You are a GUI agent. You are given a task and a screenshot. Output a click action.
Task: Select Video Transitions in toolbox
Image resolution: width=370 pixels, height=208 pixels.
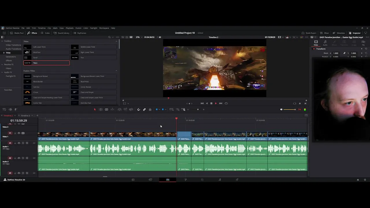[x=13, y=45]
